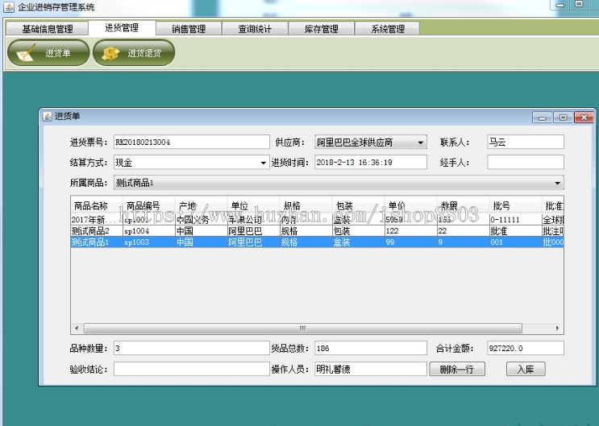Click the quantity cell 22
Screen dimensions: 599x426
click(463, 231)
